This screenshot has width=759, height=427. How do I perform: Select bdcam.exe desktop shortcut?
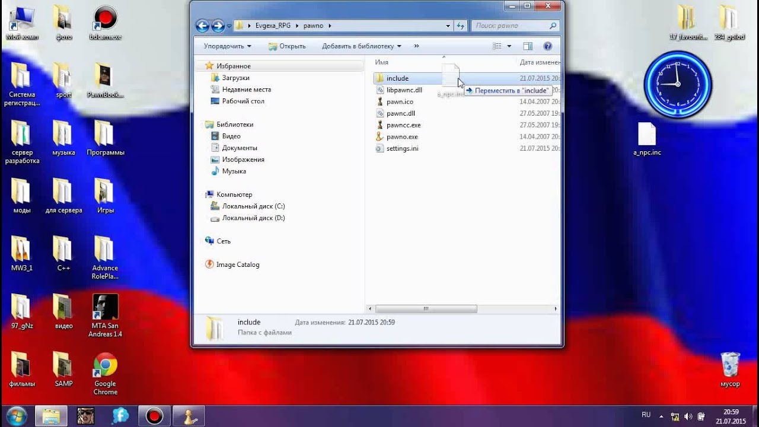point(105,23)
